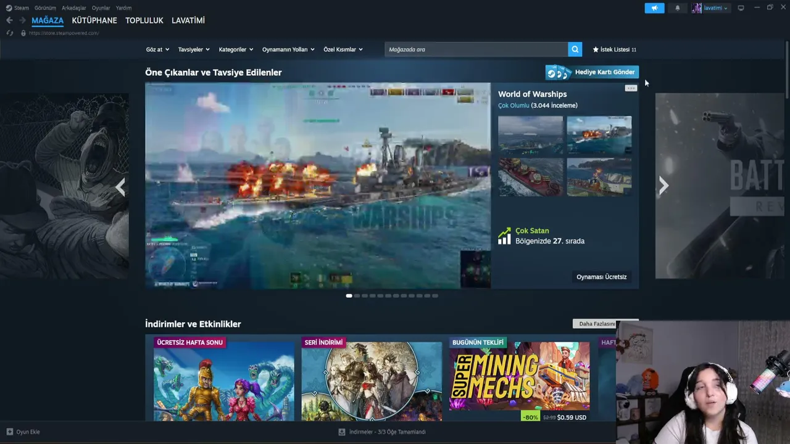Viewport: 790px width, 444px height.
Task: Click the downloads icon in the bottom bar
Action: 342,432
